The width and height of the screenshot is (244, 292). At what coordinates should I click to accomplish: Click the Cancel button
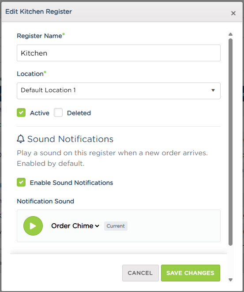(140, 273)
